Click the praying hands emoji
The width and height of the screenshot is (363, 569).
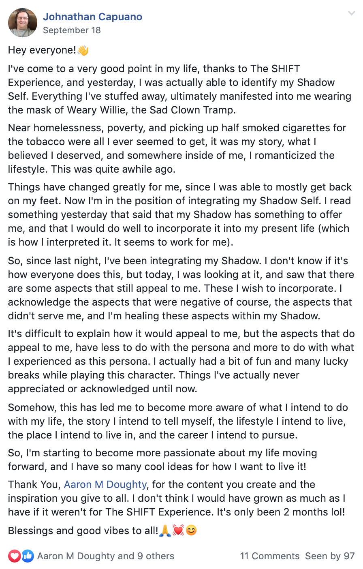pyautogui.click(x=164, y=530)
